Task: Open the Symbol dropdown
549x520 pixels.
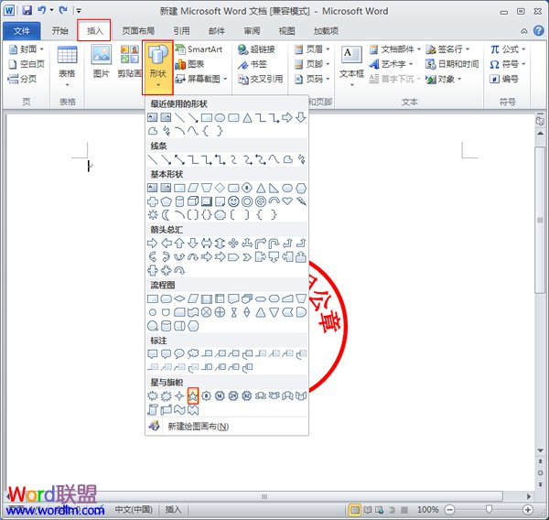Action: [x=508, y=64]
